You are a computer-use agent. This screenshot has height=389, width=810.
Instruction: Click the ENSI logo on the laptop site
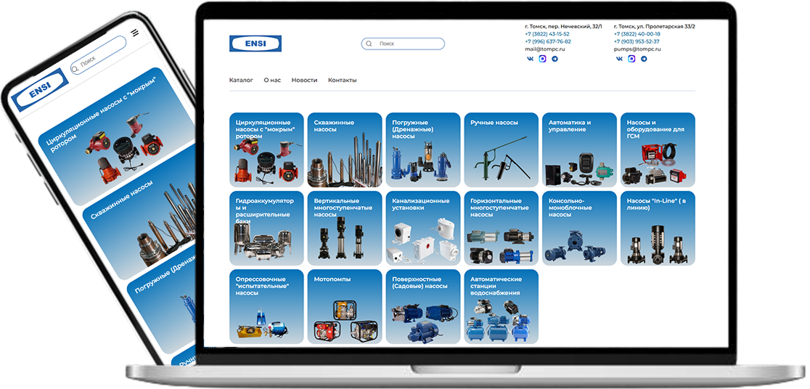pyautogui.click(x=255, y=44)
